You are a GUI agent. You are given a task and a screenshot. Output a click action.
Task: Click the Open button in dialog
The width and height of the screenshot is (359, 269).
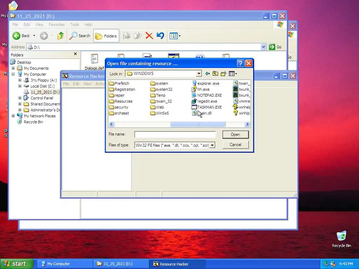[x=235, y=134]
